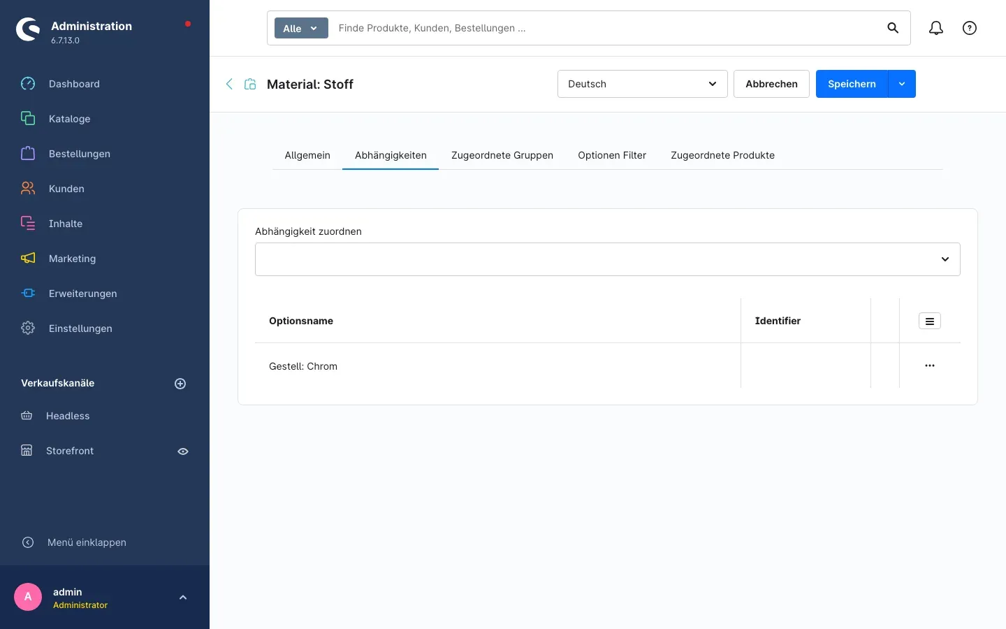Screen dimensions: 1006x629
Task: Click the Administration 6.7.13.0 header text
Action: pos(92,31)
